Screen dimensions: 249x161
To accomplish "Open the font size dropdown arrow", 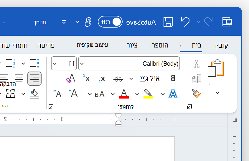I will click(55, 64).
